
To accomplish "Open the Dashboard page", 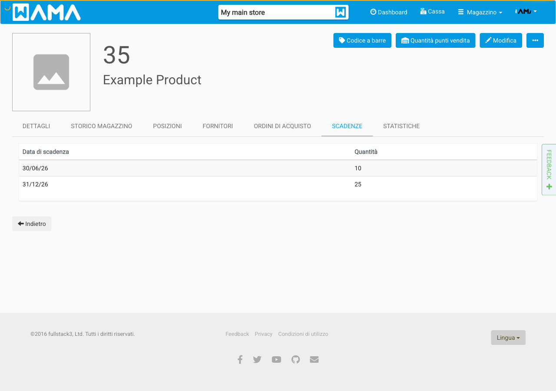I will tap(389, 12).
